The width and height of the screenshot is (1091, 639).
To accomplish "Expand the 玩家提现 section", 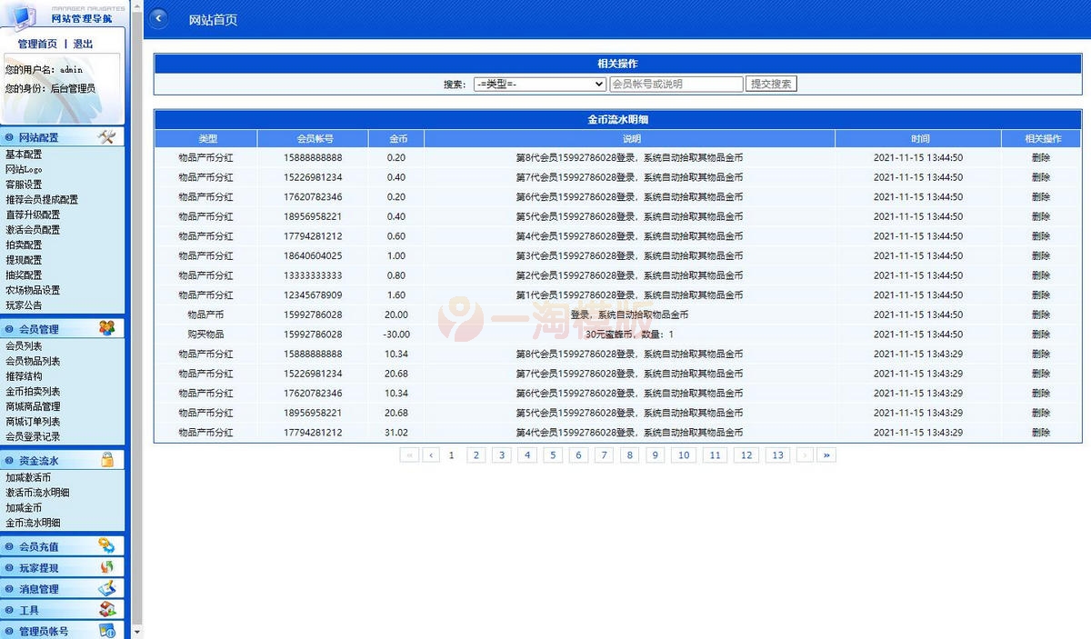I will (x=63, y=567).
